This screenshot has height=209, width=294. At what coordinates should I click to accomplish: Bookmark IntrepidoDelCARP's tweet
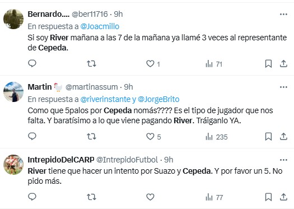pyautogui.click(x=268, y=197)
